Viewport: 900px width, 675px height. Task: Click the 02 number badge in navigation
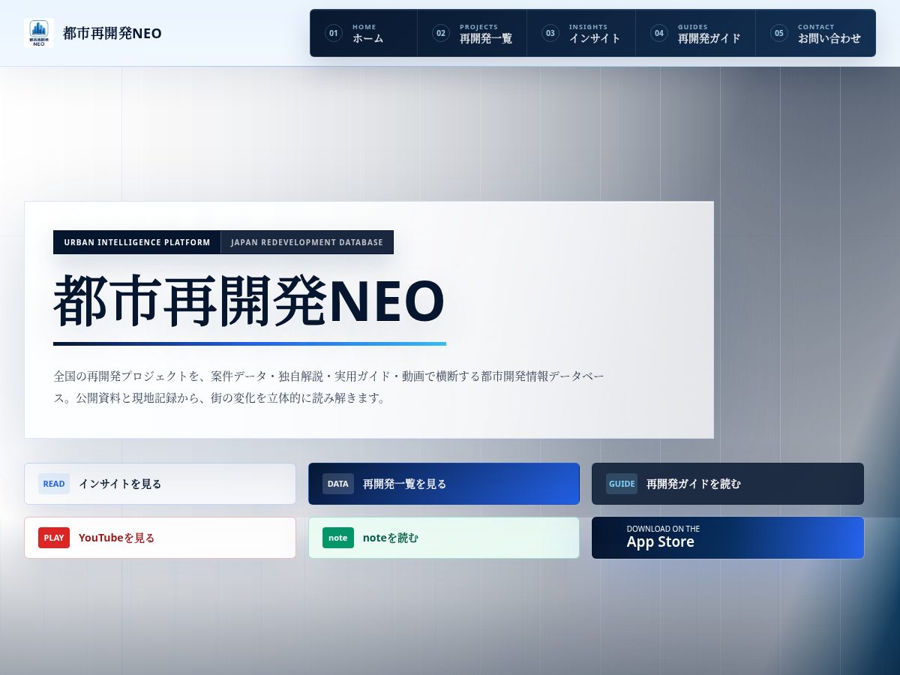point(441,33)
